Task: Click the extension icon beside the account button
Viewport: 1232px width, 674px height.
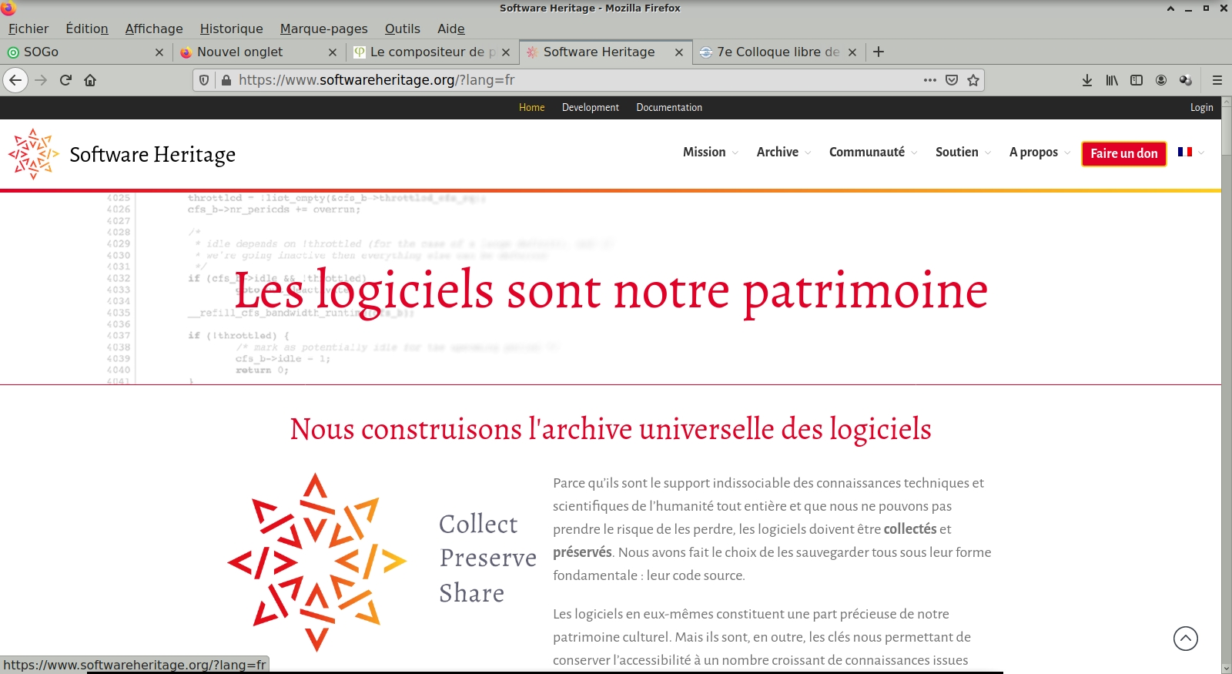Action: tap(1186, 80)
